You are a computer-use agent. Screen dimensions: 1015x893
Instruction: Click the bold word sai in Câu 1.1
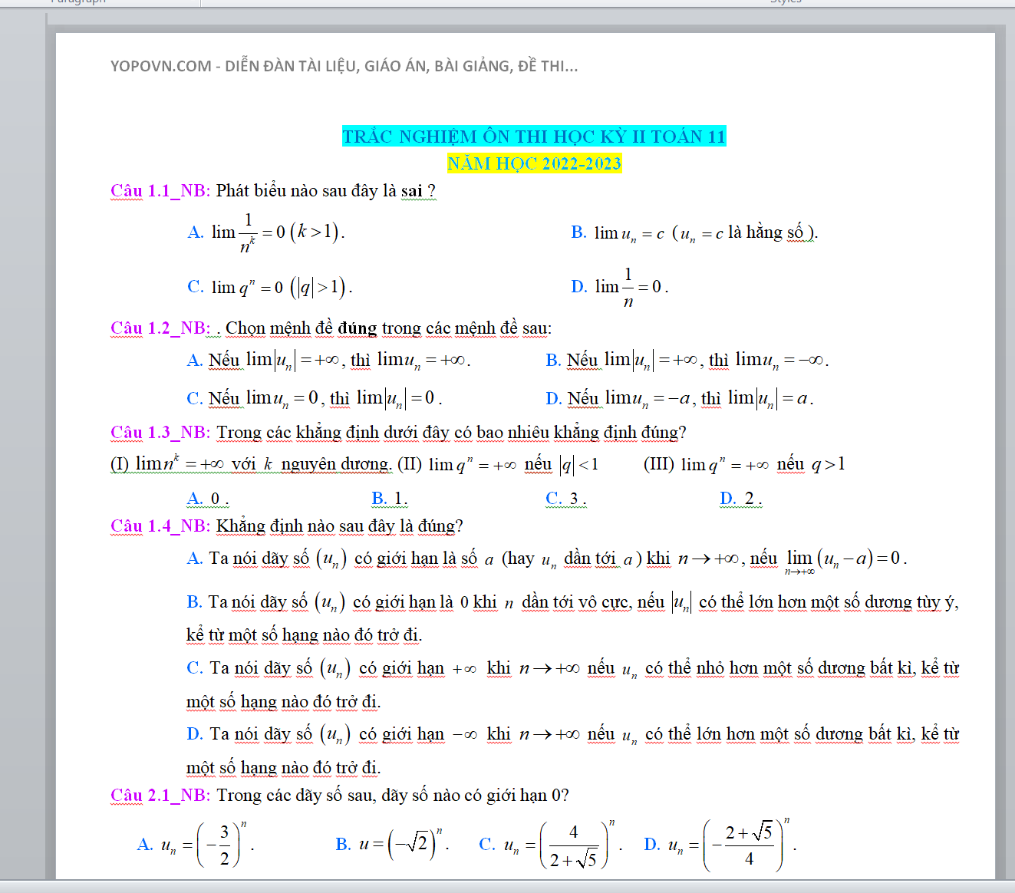pos(411,191)
